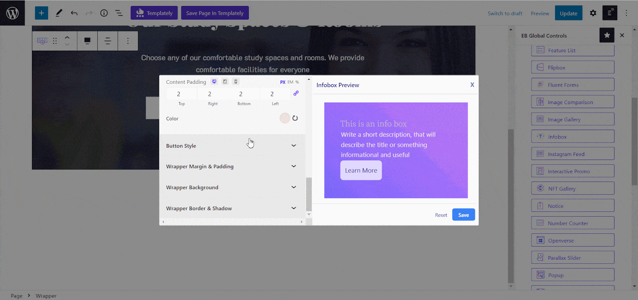Click the blue block inserter plus button

click(x=41, y=13)
